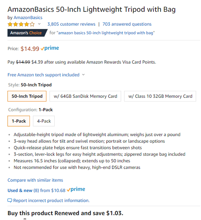Expand the rating breakdown chevron beside stars
Image resolution: width=201 pixels, height=220 pixels.
pyautogui.click(x=39, y=24)
